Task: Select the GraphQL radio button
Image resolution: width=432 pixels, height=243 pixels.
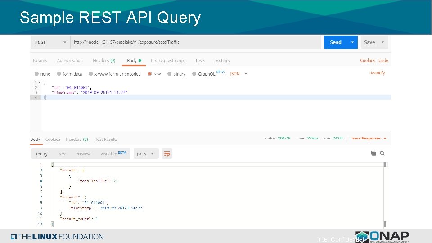Action: tap(194, 73)
